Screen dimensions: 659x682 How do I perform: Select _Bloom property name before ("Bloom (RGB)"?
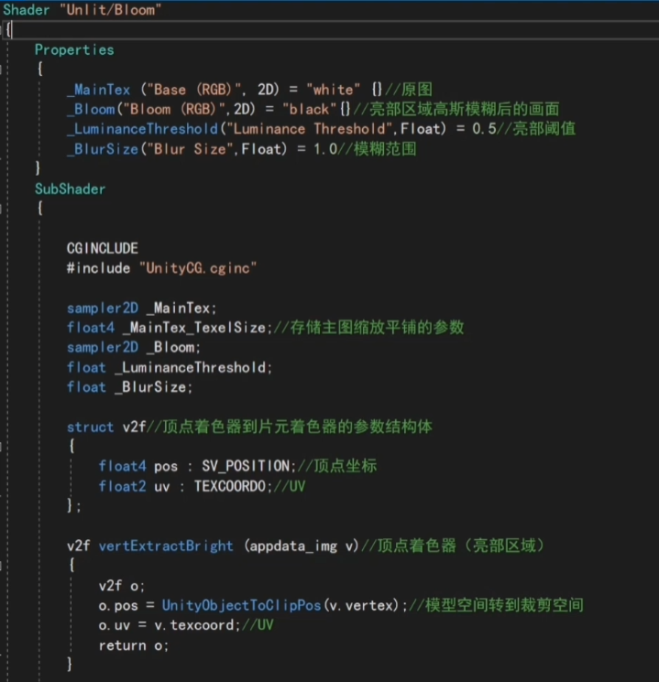point(91,109)
